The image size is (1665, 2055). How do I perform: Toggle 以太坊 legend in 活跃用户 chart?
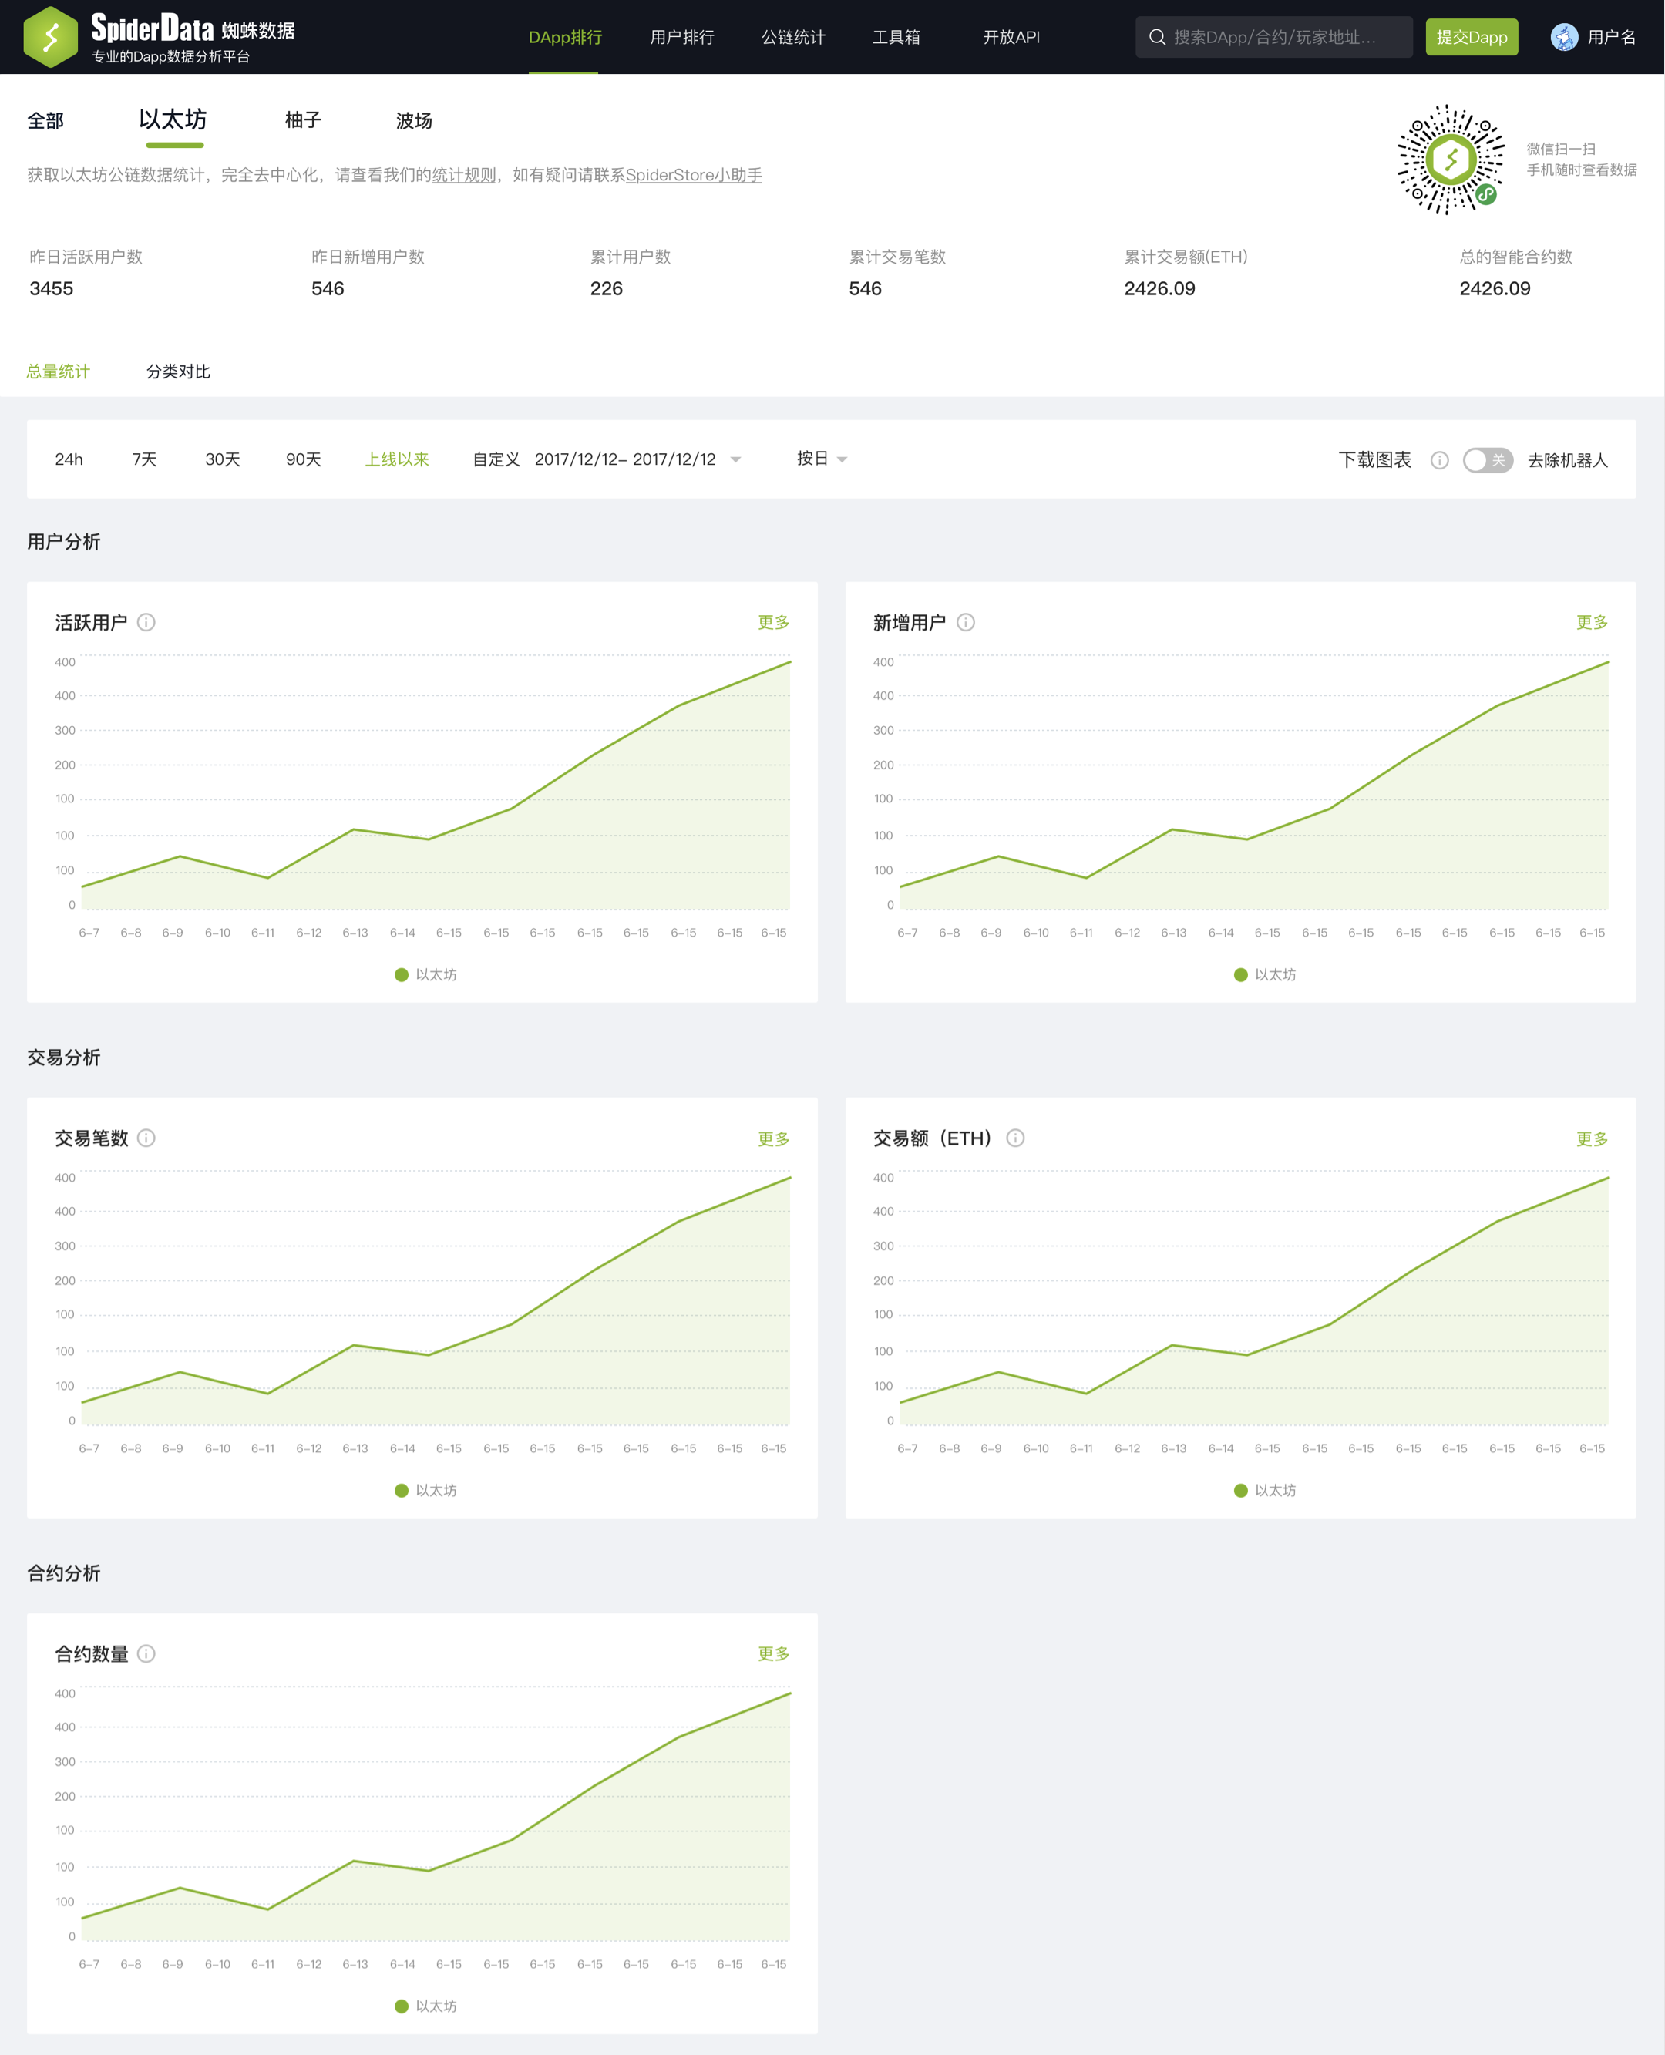[x=425, y=974]
